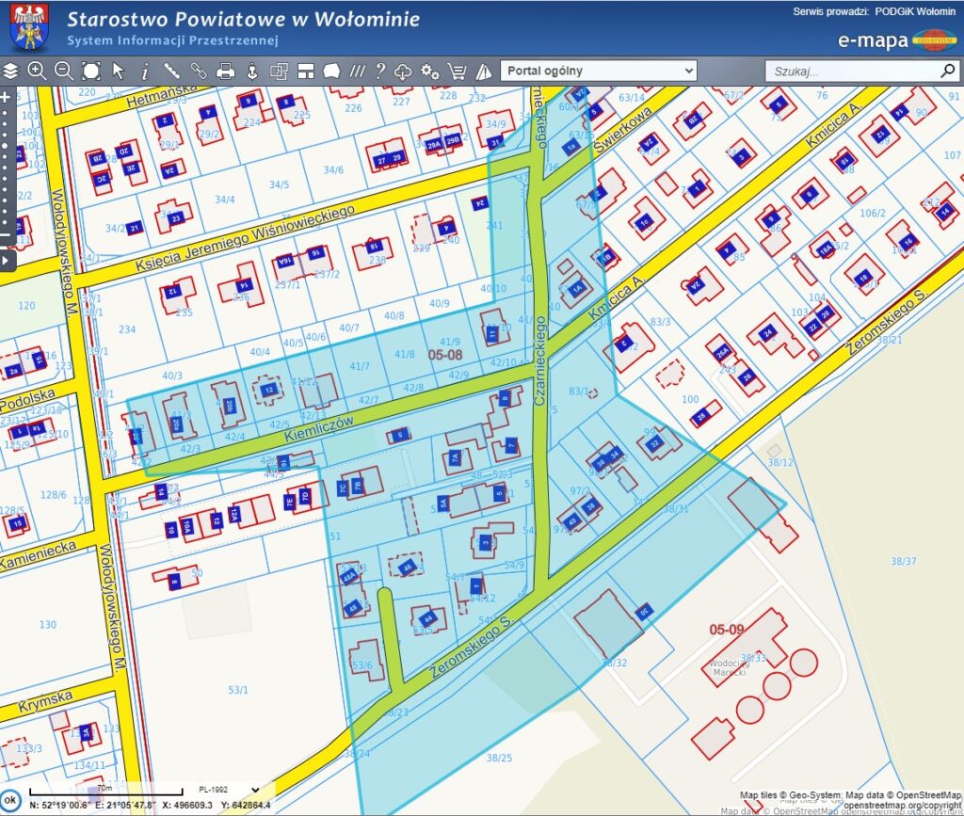Click the round ok button
The height and width of the screenshot is (816, 964).
[10, 801]
